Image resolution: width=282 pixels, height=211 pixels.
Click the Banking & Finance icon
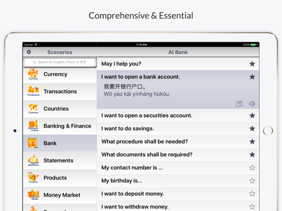pyautogui.click(x=33, y=126)
